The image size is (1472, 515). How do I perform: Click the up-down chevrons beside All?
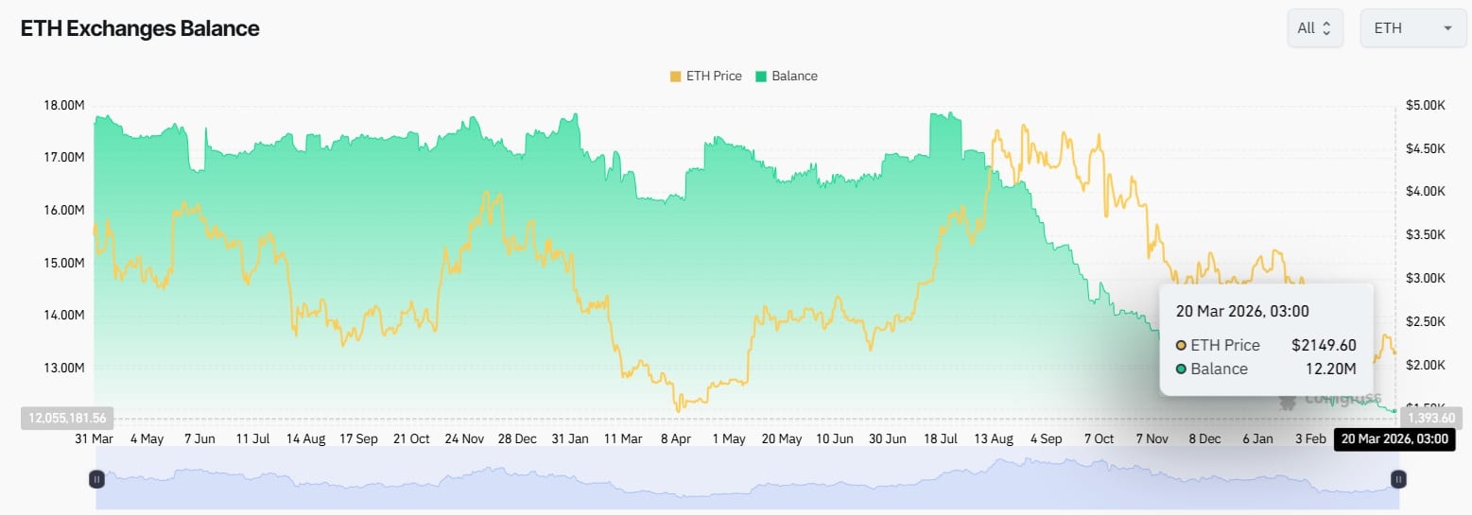coord(1326,28)
